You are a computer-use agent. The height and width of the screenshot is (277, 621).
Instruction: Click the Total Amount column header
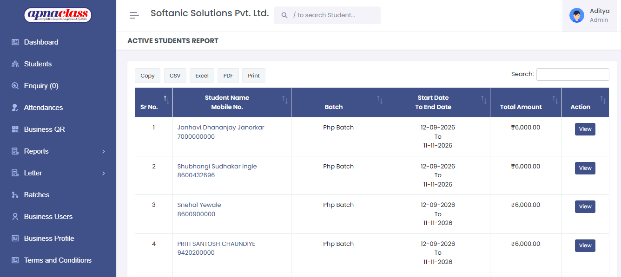(x=526, y=102)
